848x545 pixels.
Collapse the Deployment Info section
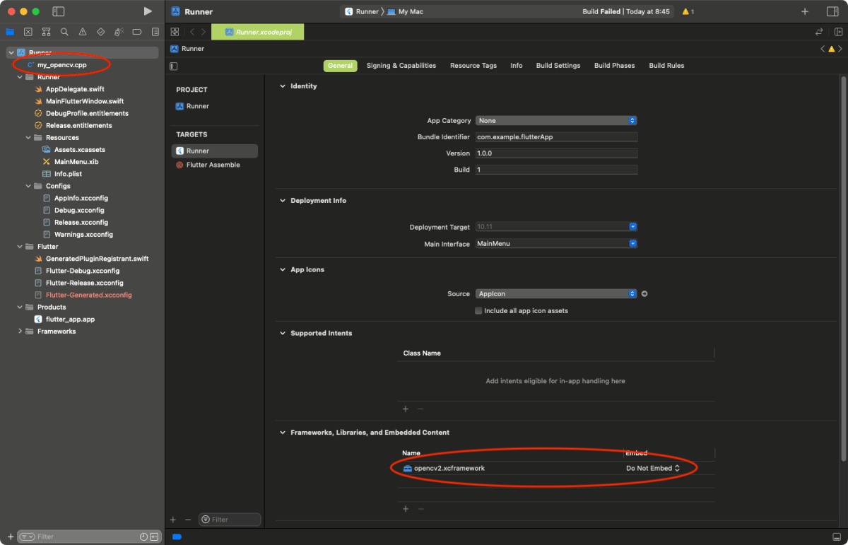(x=283, y=201)
